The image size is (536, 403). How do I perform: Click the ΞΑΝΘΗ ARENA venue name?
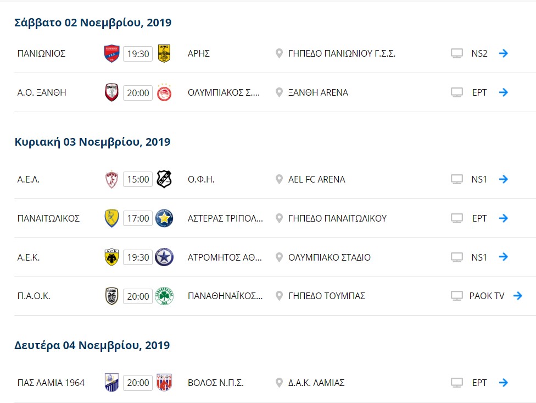tap(318, 92)
